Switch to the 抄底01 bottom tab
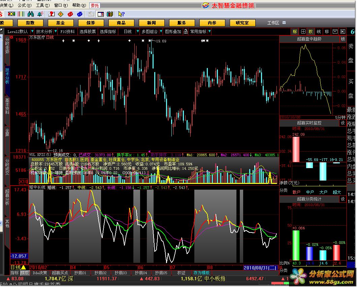This screenshot has width=357, height=287. point(80,273)
